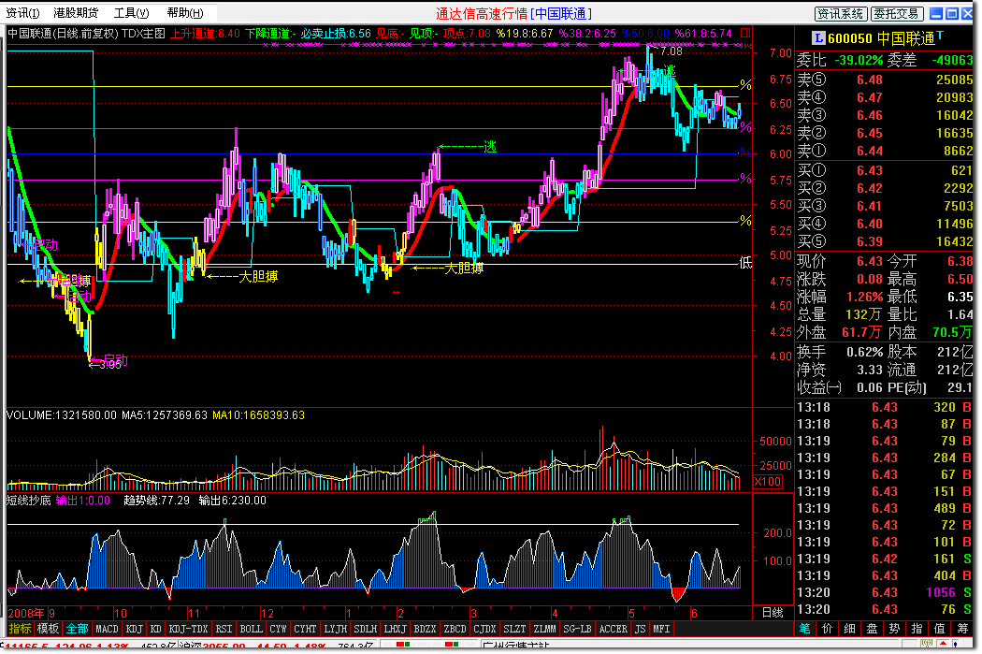Screen dimensions: 982x654
Task: Select the 指 index tab
Action: point(917,629)
